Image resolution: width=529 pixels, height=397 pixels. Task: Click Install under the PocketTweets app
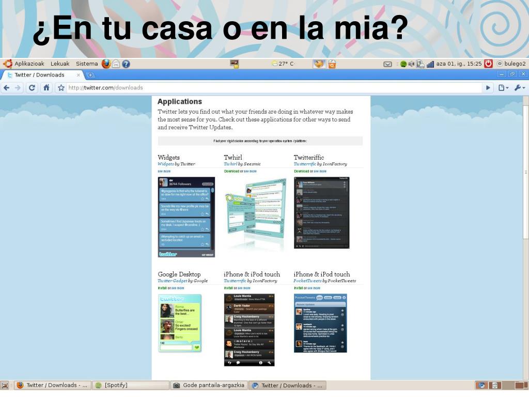[298, 288]
